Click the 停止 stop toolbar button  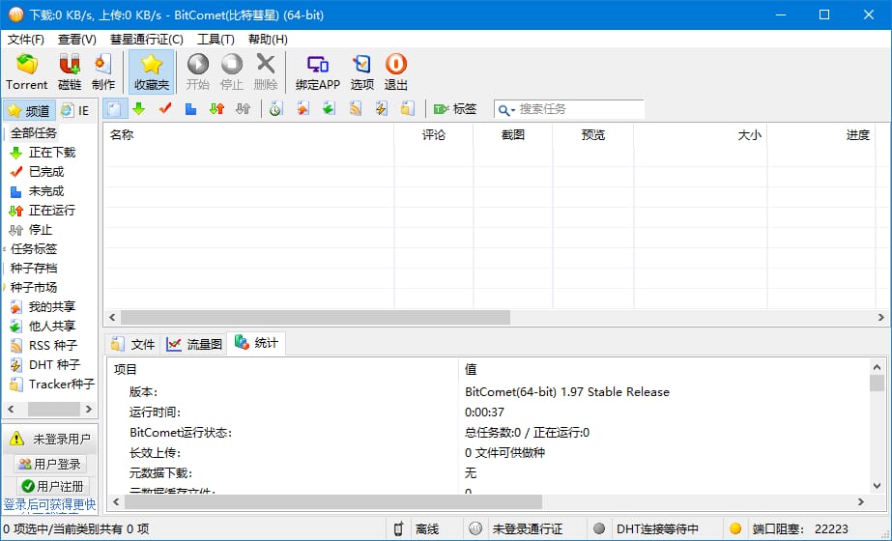tap(232, 71)
